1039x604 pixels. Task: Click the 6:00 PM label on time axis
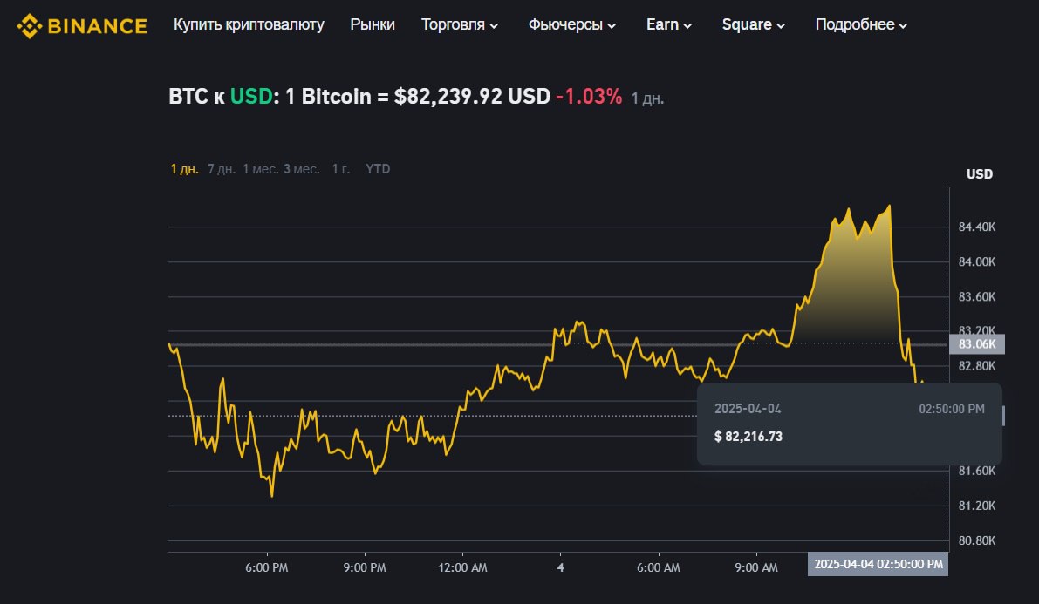pos(267,567)
